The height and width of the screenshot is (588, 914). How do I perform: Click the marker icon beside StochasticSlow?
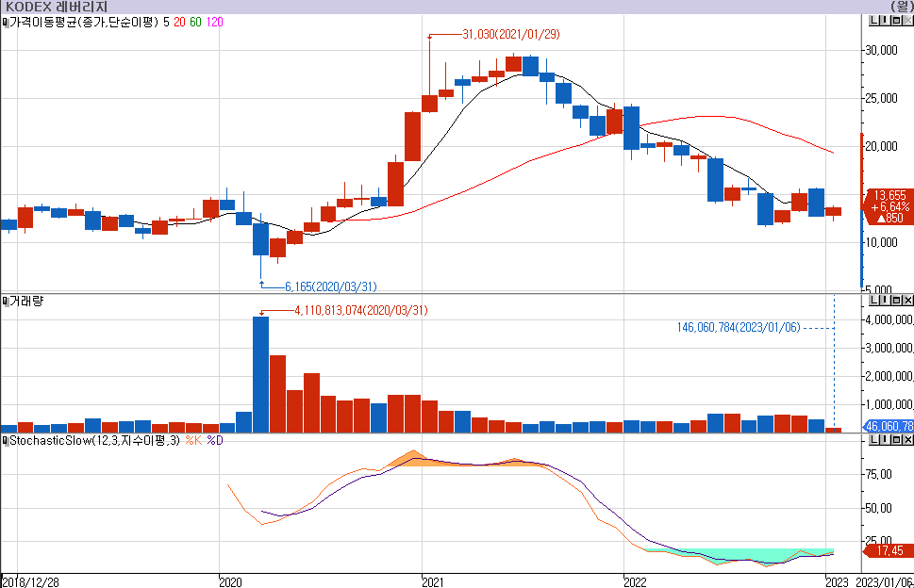coord(6,441)
